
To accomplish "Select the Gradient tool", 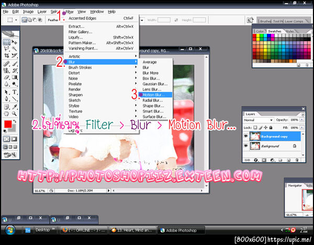I will 14,77.
